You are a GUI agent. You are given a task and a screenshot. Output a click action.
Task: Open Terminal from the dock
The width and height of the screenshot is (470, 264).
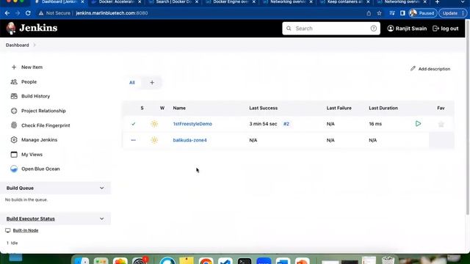click(x=245, y=260)
